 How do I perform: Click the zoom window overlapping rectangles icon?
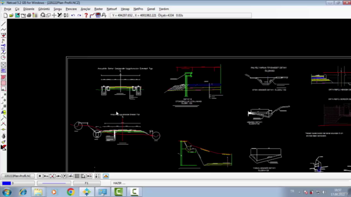click(x=48, y=15)
